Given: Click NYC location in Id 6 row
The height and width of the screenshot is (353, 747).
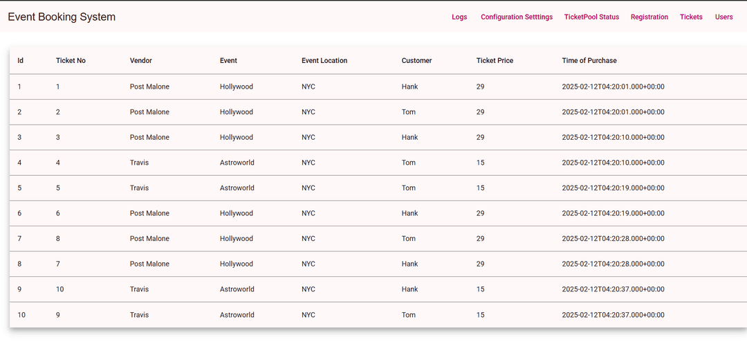Looking at the screenshot, I should (308, 213).
